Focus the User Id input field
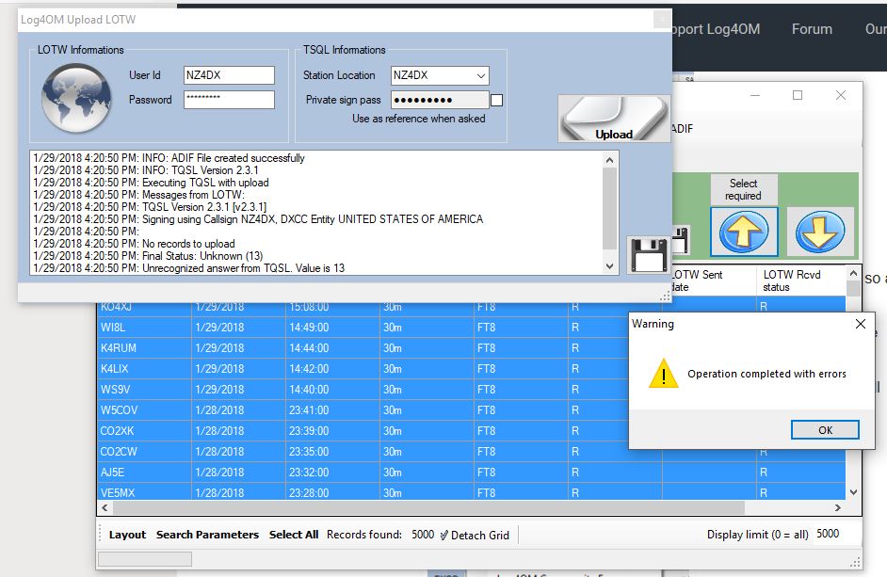This screenshot has width=887, height=577. pos(229,75)
